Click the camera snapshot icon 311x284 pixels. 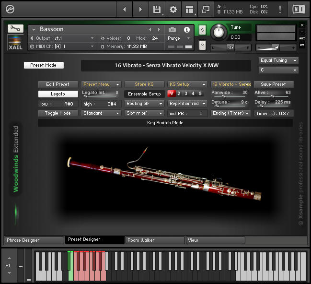[x=172, y=30]
